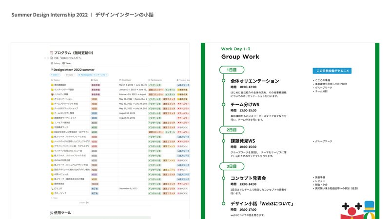Click the 使用ツール section heading

[63, 213]
